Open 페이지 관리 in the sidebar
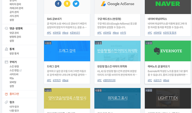This screenshot has width=192, height=113. pos(15,4)
